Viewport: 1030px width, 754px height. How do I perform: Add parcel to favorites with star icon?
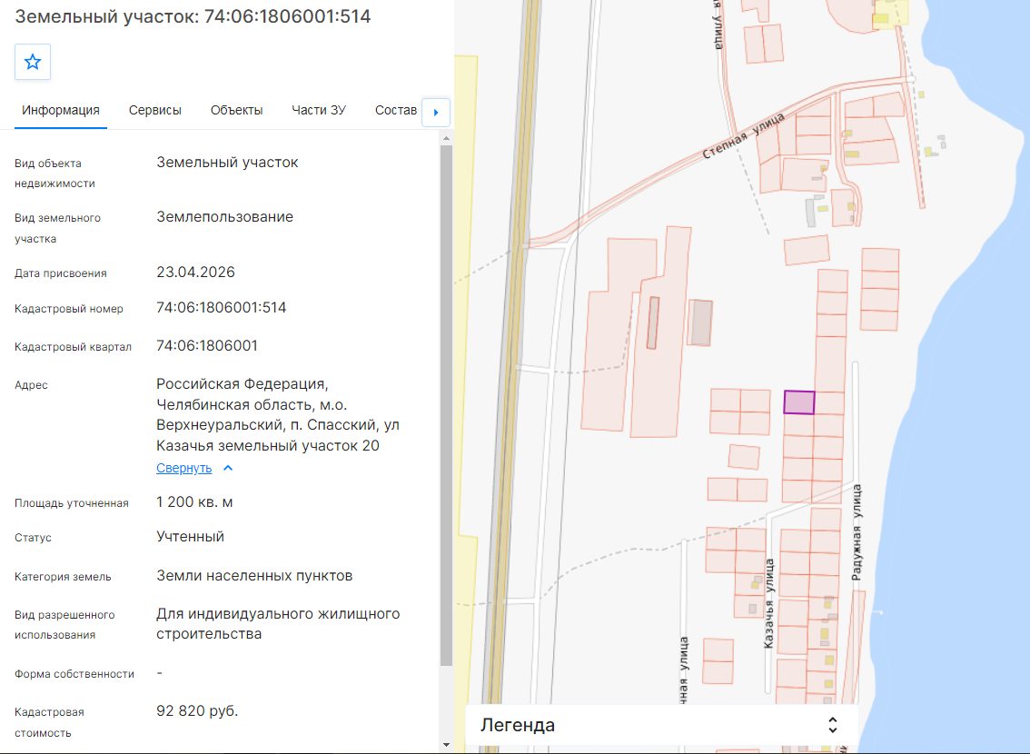click(x=32, y=62)
